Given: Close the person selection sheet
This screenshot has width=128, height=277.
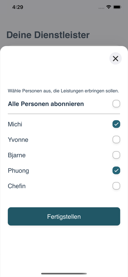Looking at the screenshot, I should (x=116, y=58).
